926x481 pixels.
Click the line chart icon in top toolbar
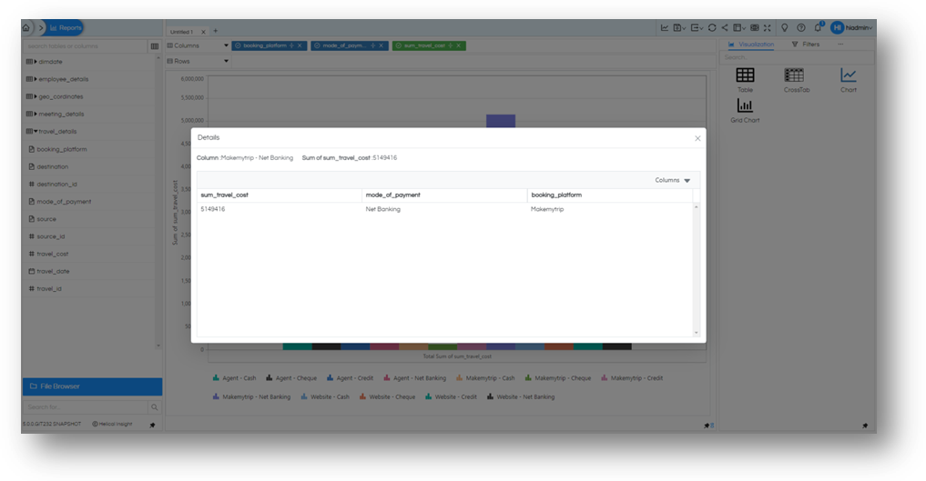(665, 27)
